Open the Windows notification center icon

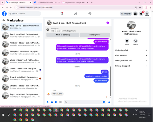[149, 115]
